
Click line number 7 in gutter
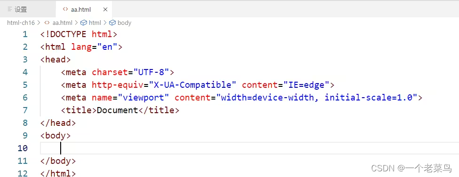(25, 110)
